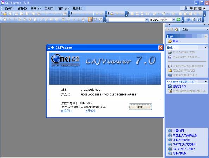Click the folder icon next to 更多
This screenshot has height=158, width=209.
click(170, 41)
